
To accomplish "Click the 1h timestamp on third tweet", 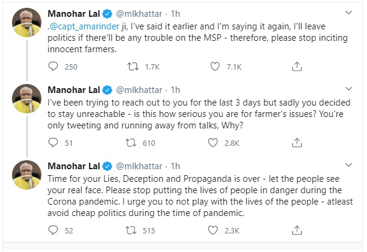I will 175,166.
